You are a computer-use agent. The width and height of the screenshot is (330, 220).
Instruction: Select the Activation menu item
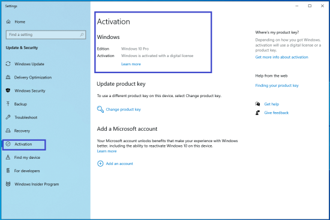[x=24, y=144]
